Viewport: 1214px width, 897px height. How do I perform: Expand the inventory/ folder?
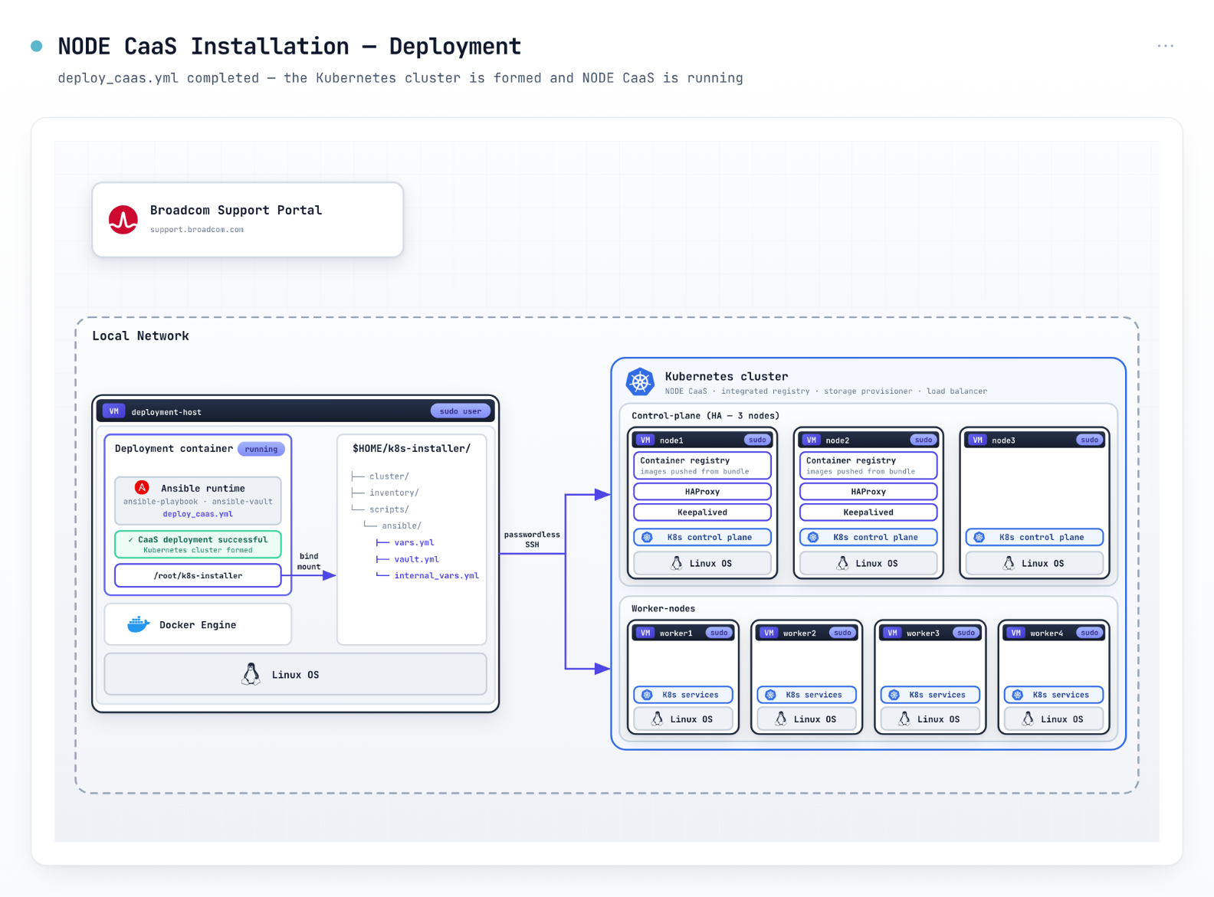(x=394, y=493)
